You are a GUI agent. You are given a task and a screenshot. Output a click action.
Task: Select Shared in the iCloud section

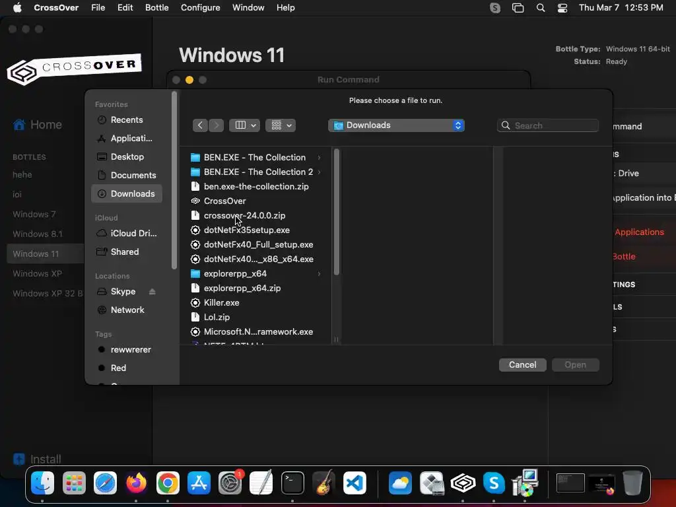(127, 252)
